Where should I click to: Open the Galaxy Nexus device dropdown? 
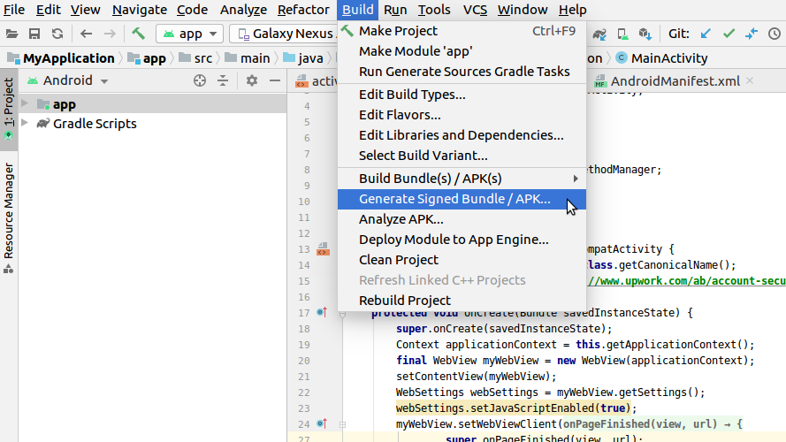pyautogui.click(x=286, y=34)
